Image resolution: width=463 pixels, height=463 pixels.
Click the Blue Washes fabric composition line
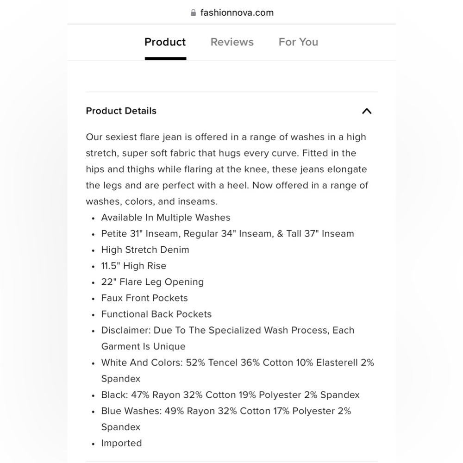pos(226,411)
